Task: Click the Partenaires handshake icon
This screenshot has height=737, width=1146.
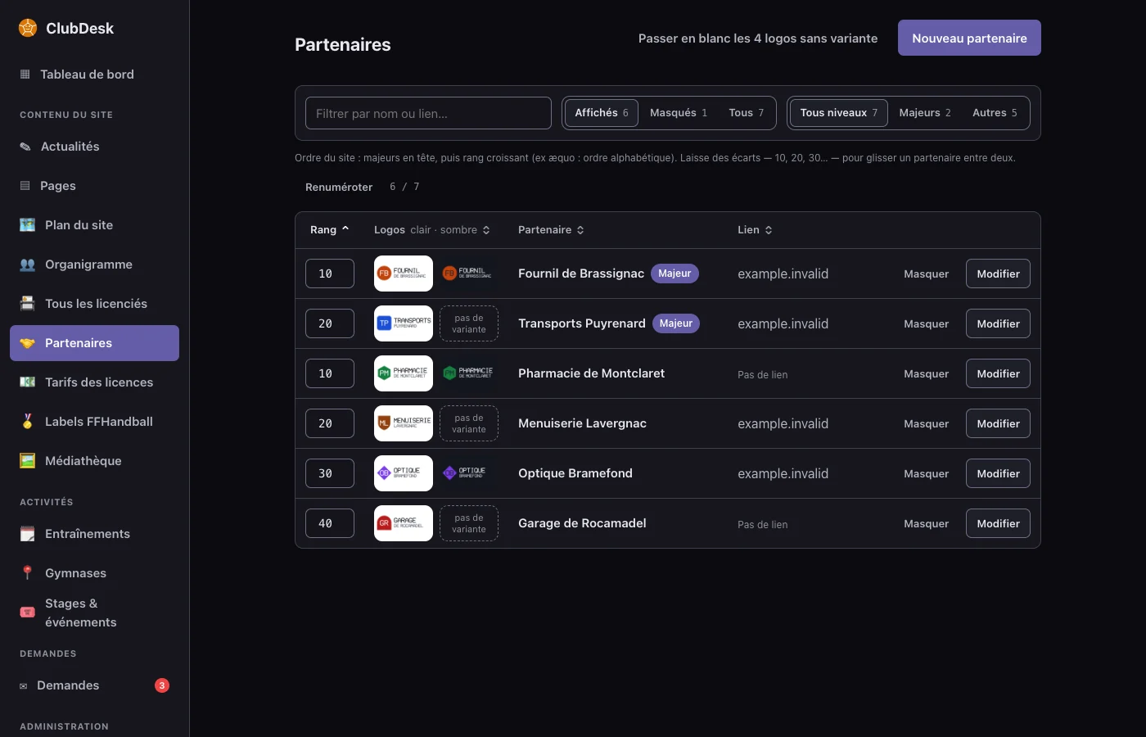Action: (x=28, y=343)
